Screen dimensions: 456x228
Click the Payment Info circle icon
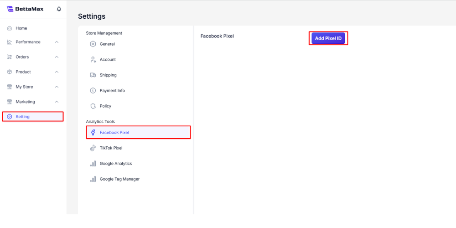93,91
